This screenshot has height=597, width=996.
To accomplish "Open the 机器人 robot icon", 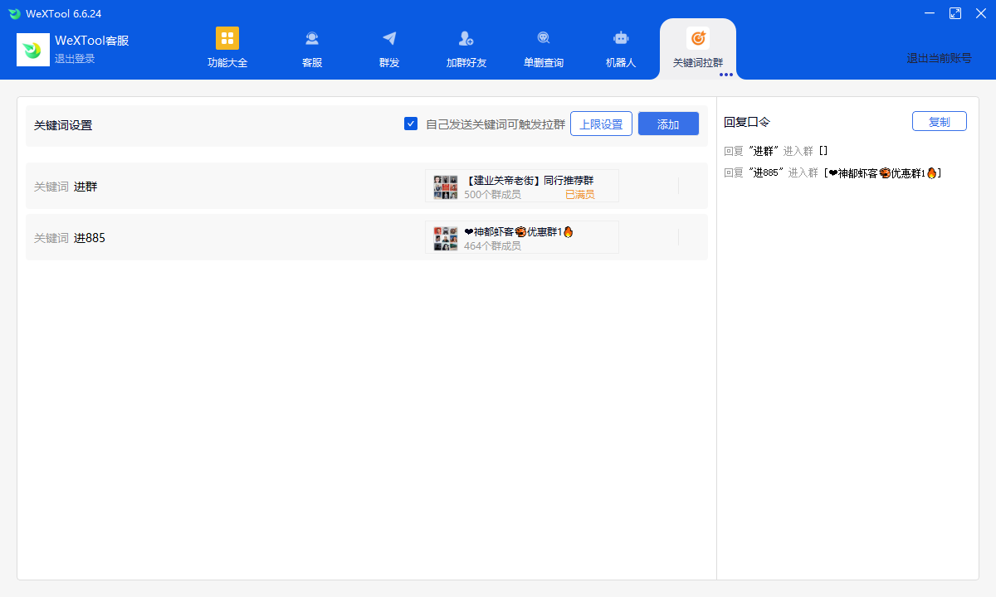I will coord(620,38).
